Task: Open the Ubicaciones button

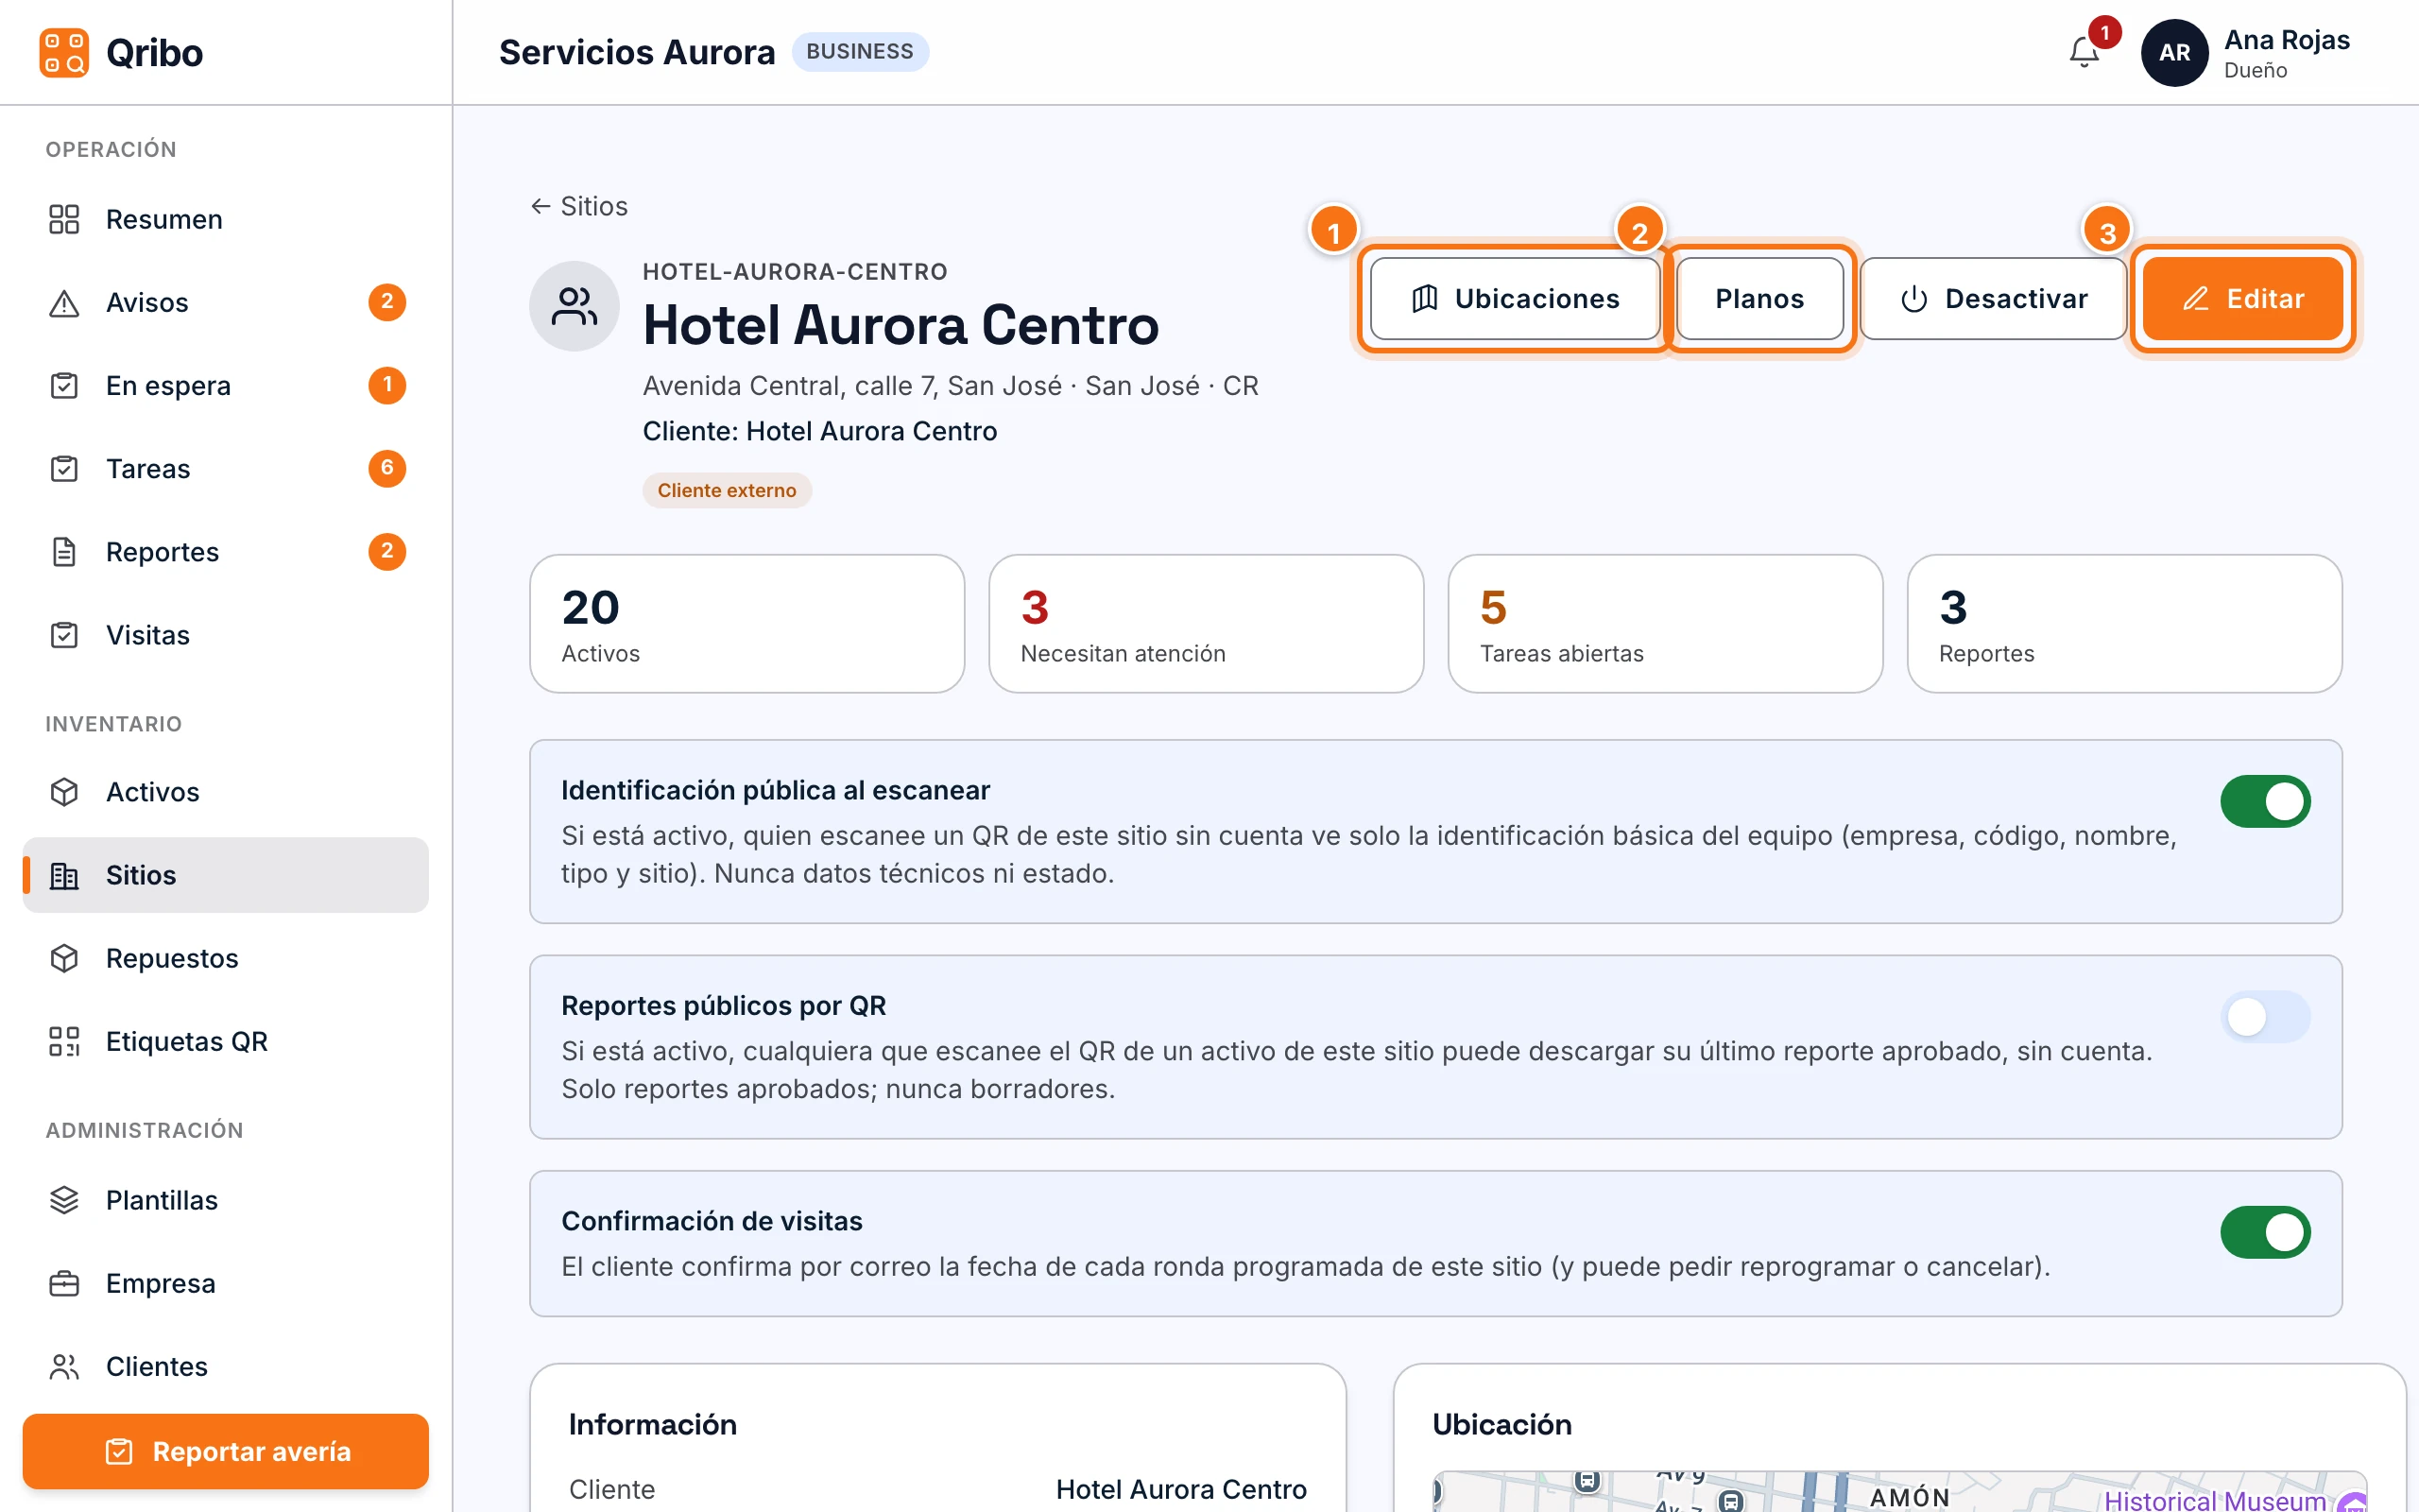Action: tap(1515, 298)
